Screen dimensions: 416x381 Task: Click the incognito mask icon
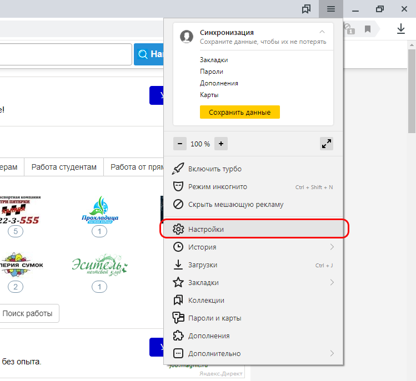178,186
